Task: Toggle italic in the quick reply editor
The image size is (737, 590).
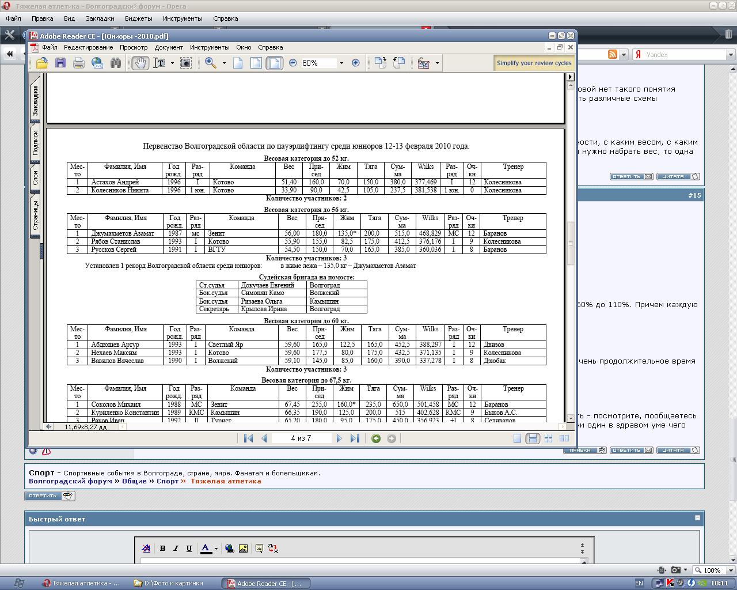Action: coord(176,549)
